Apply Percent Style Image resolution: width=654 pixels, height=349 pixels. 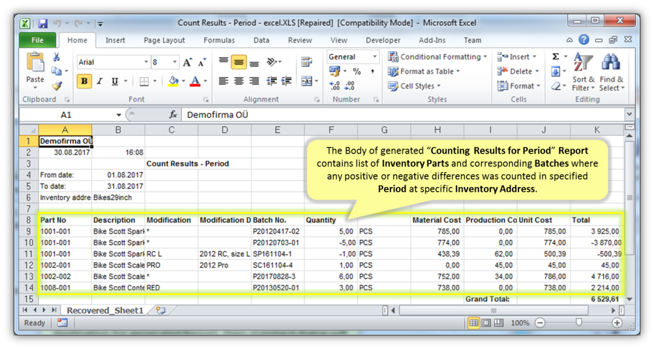(356, 71)
